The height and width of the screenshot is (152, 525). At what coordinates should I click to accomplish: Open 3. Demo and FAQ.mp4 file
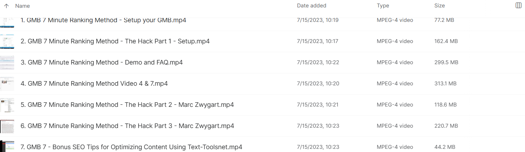102,62
